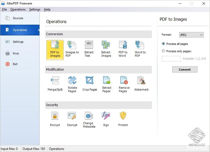Open the JPEG format dropdown
Viewport: 210px width, 152px height.
pos(191,35)
